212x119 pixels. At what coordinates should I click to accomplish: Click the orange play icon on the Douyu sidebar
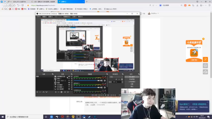(x=205, y=59)
